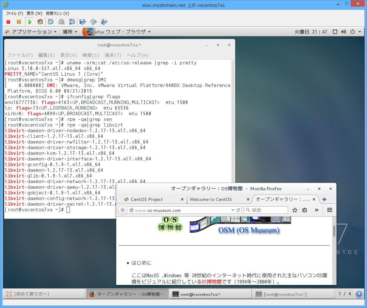Open the blue notification badge in bottom panel
Image resolution: width=367 pixels, height=308 pixels.
click(359, 294)
